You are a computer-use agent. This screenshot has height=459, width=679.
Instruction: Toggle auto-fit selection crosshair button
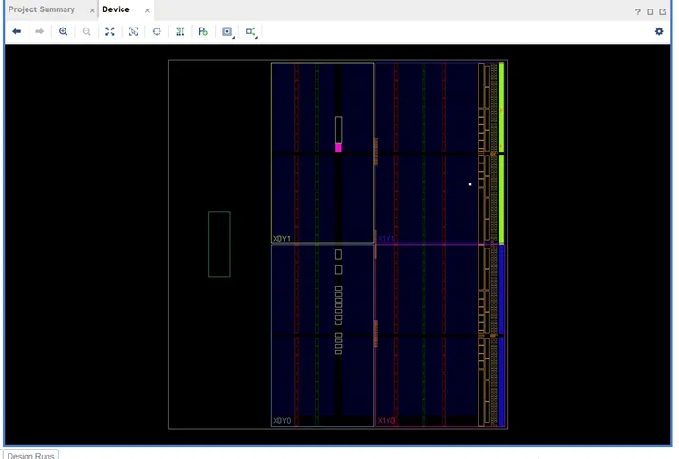tap(157, 31)
